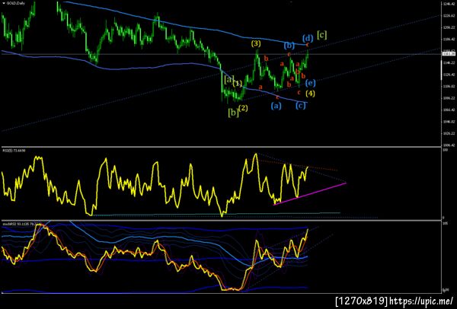457x309 pixels.
Task: Select the blue (c) wave label
Action: pyautogui.click(x=301, y=106)
